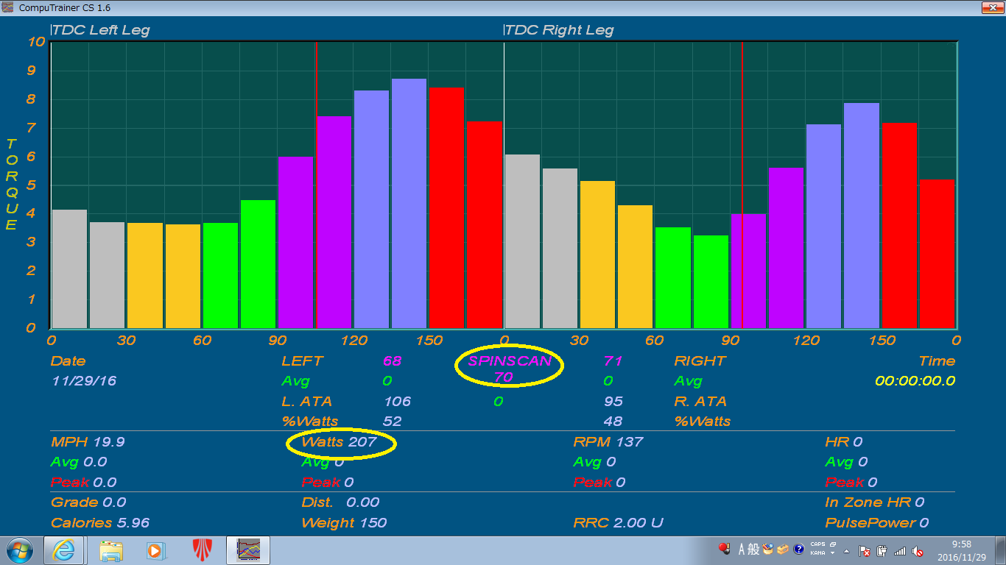The width and height of the screenshot is (1006, 565).
Task: Click the language bar restore icon
Action: point(832,544)
